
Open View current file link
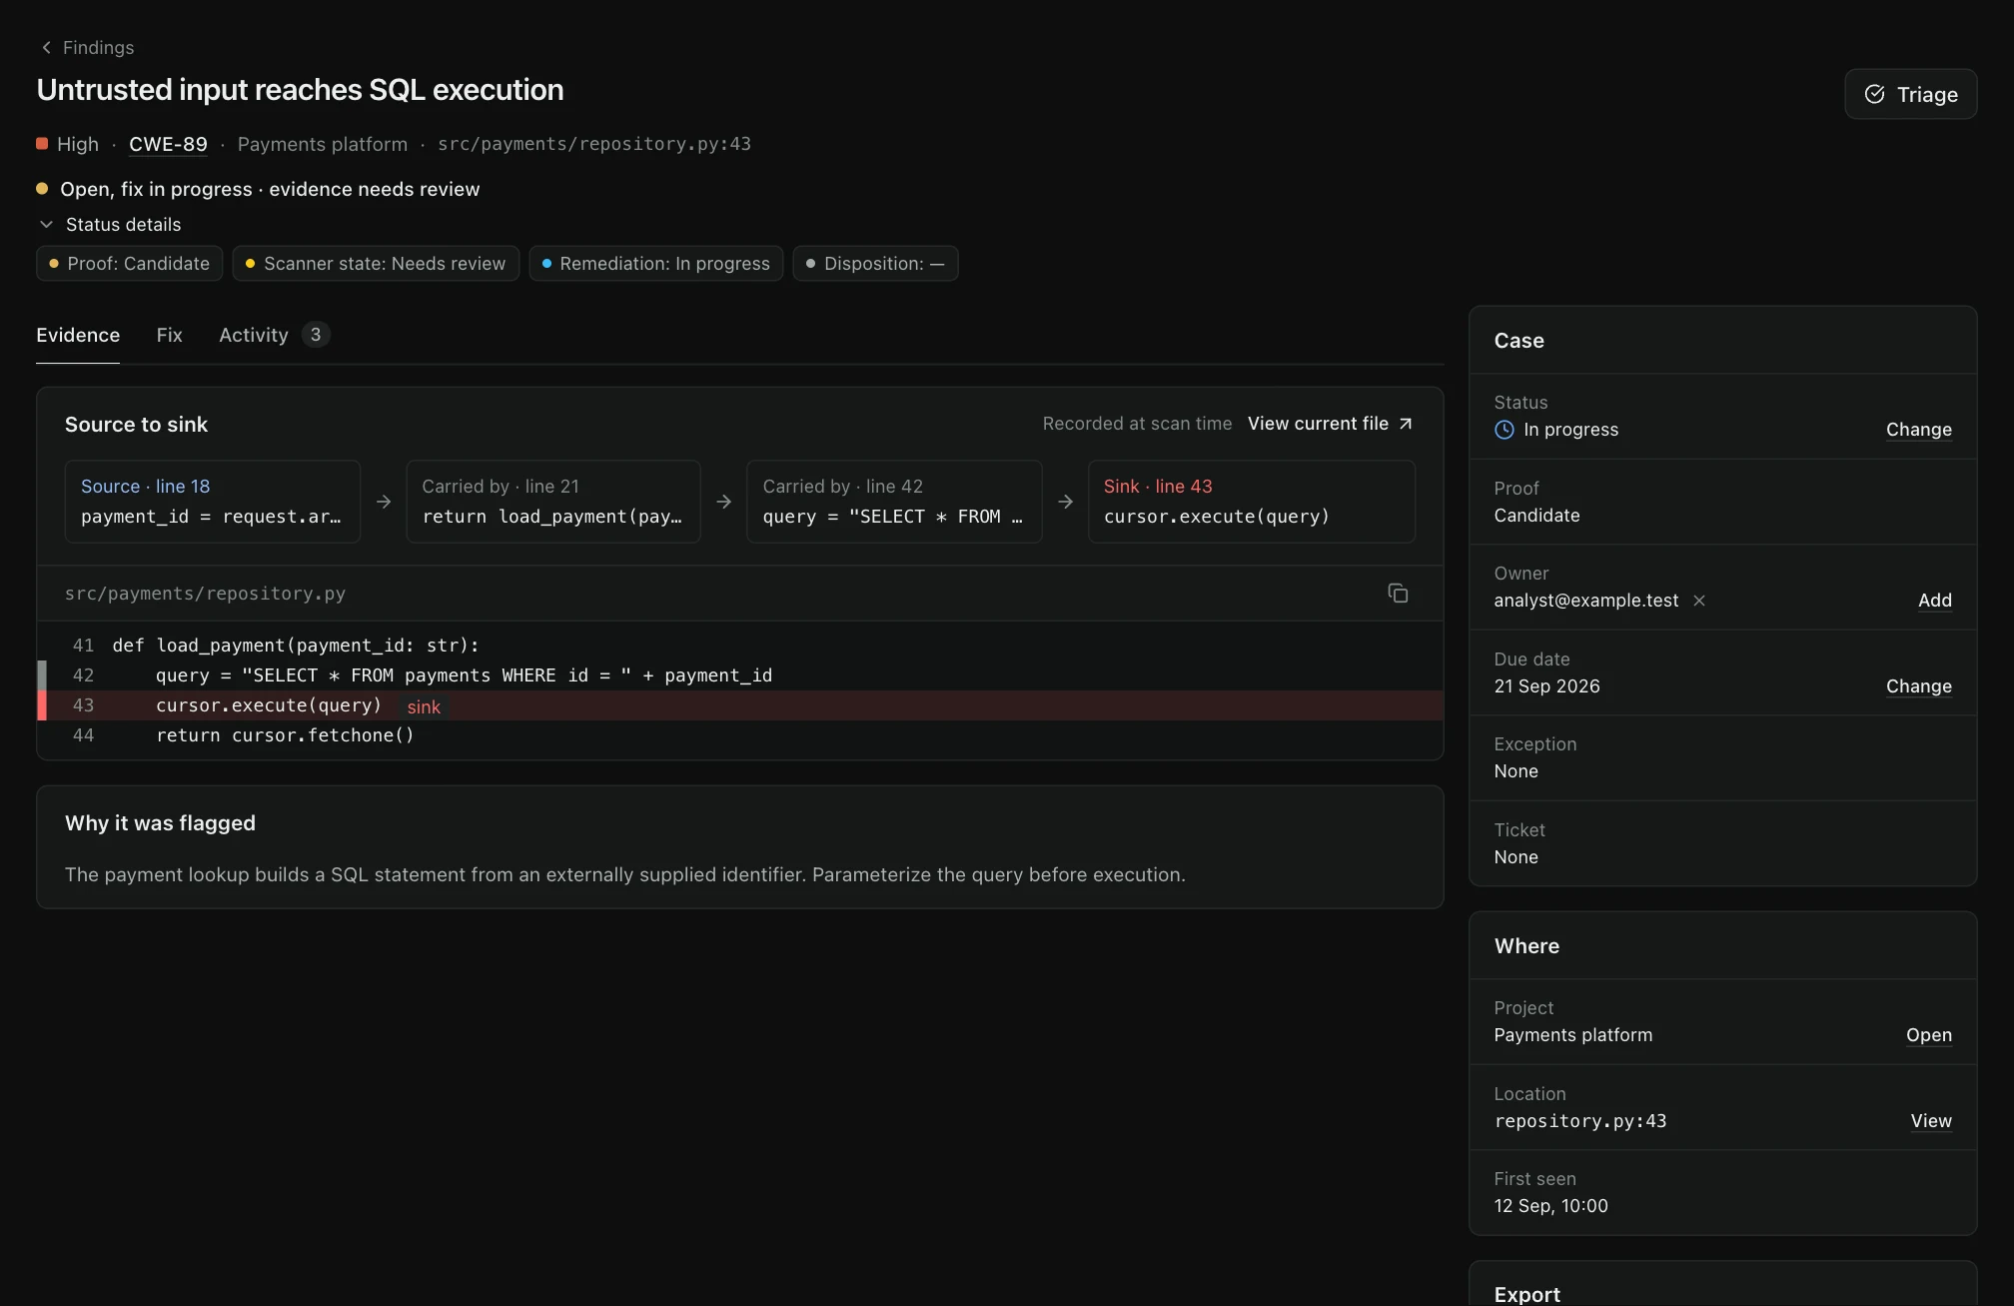1330,424
